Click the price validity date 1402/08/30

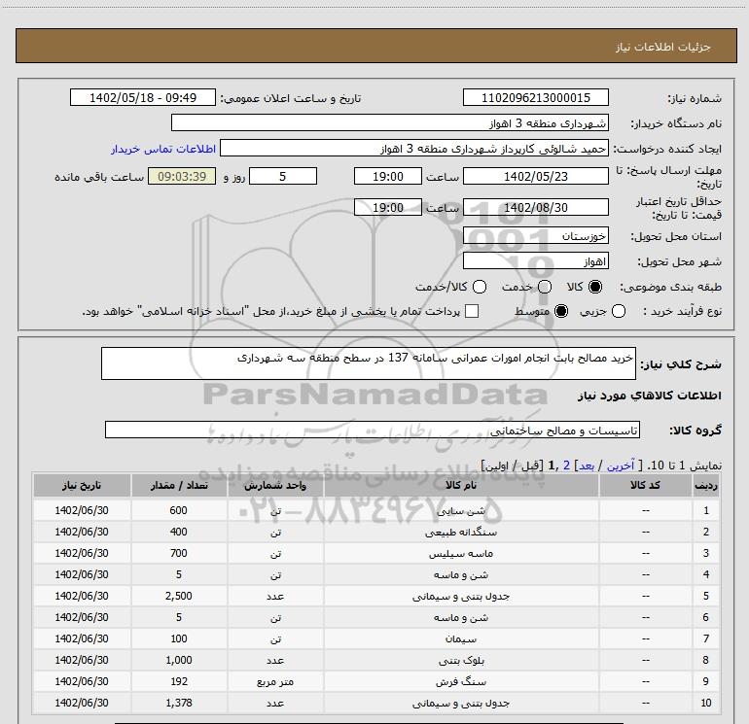pyautogui.click(x=535, y=207)
